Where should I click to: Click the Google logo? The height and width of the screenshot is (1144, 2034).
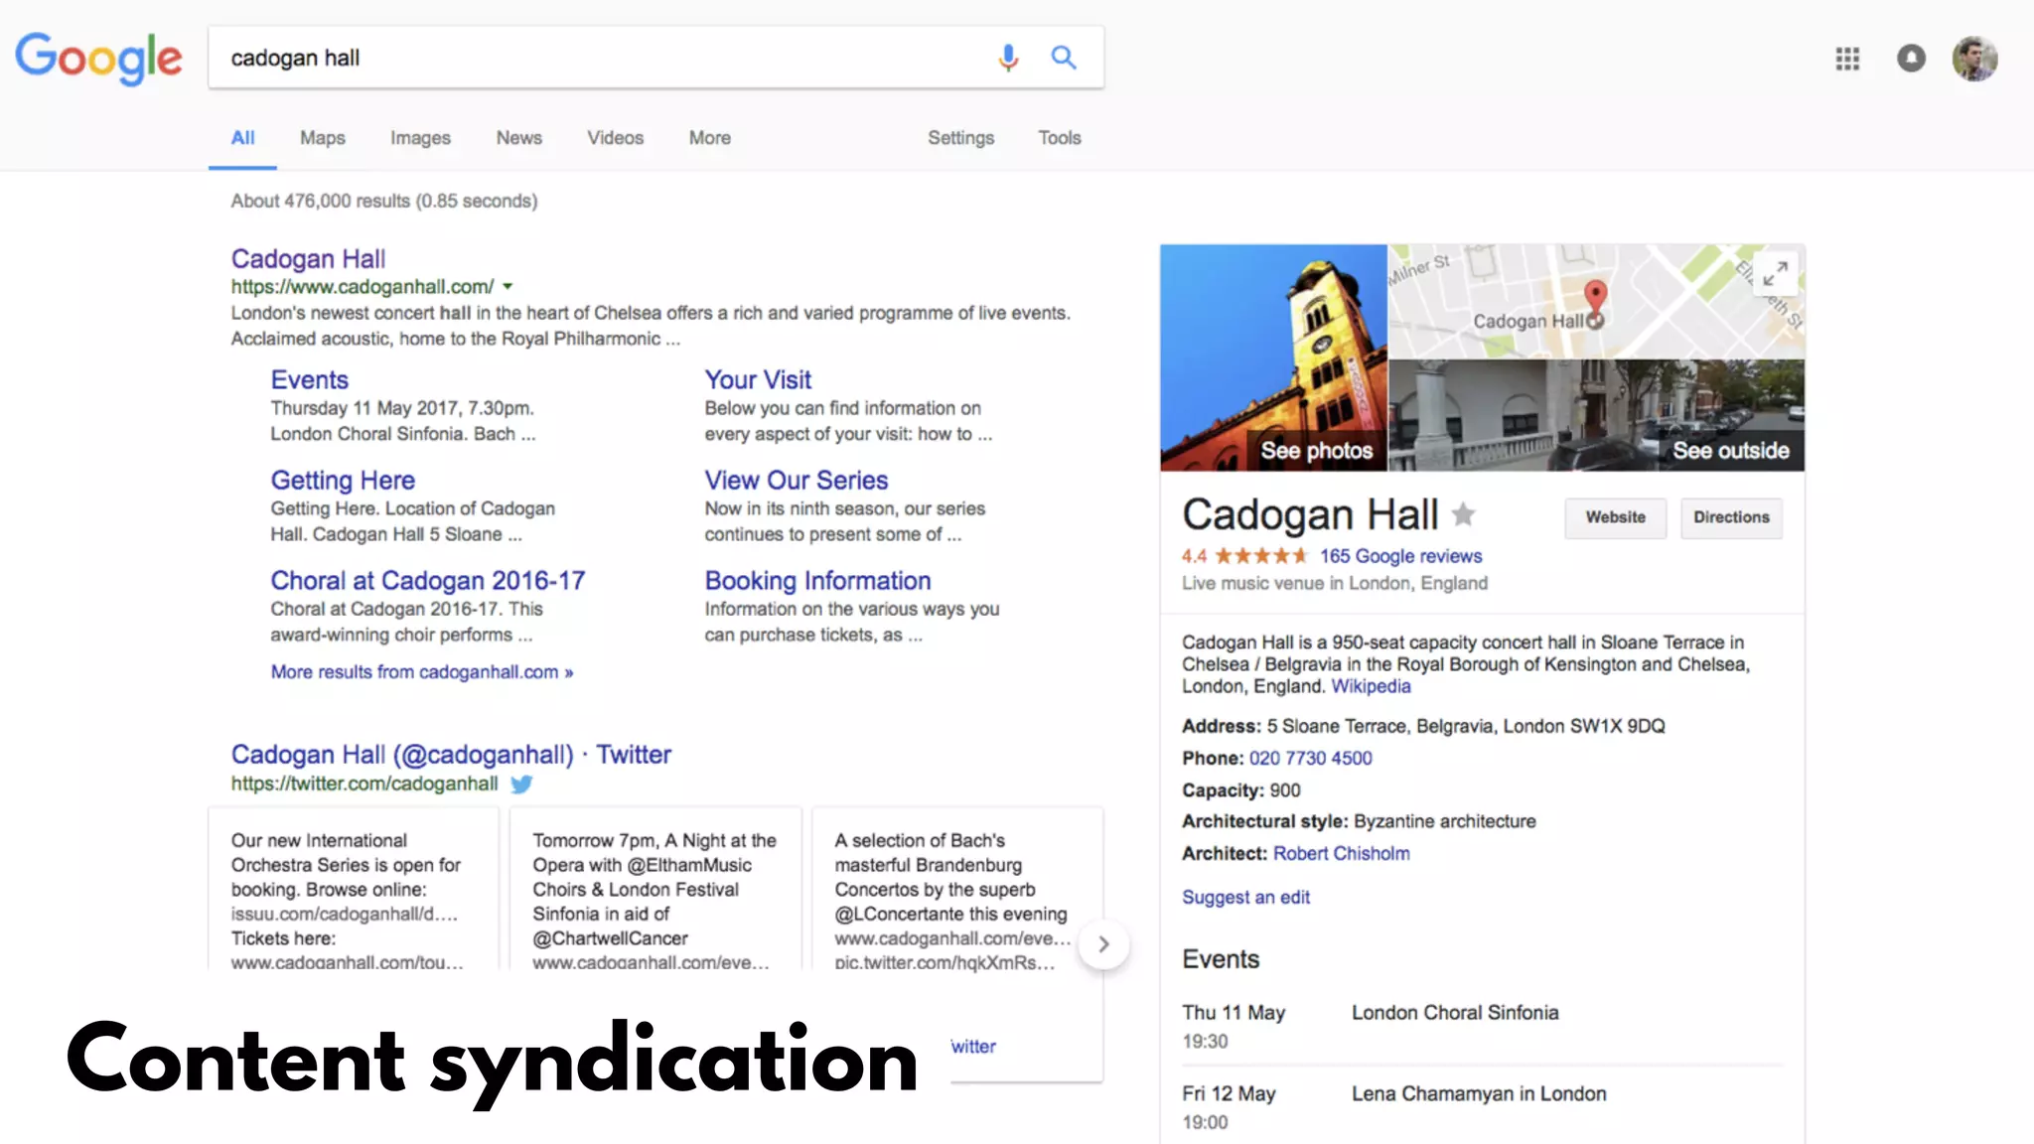point(98,58)
